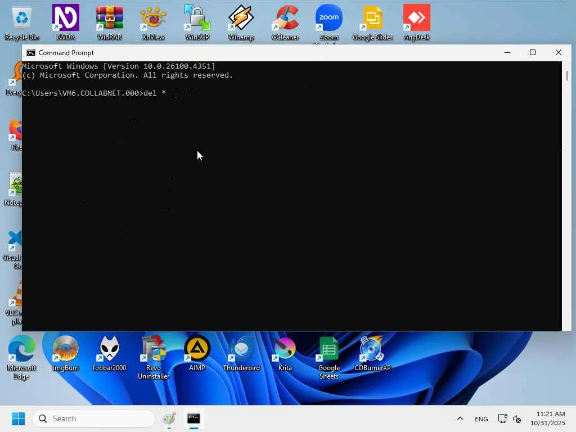Select the CDBurnerXP desktop shortcut

(372, 353)
